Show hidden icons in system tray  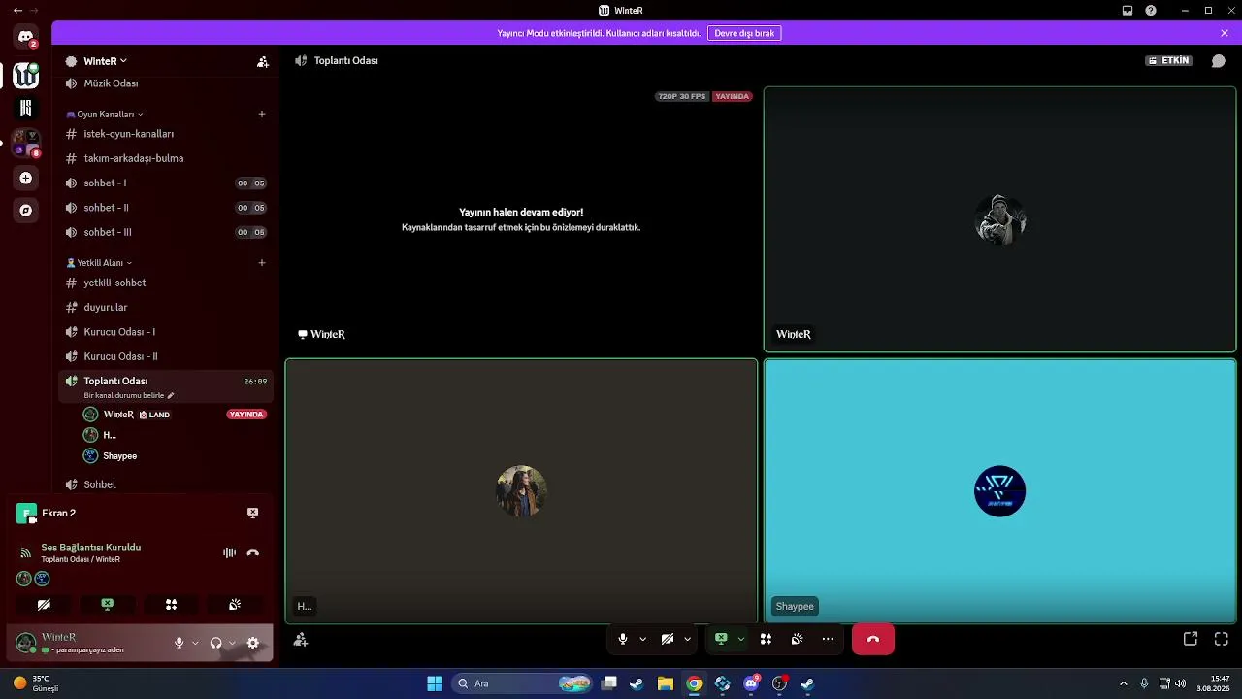tap(1124, 683)
